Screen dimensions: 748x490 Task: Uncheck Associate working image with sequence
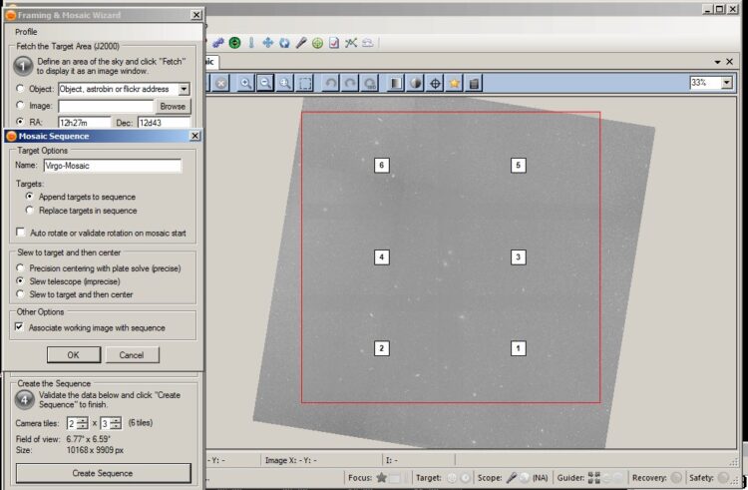click(x=19, y=327)
